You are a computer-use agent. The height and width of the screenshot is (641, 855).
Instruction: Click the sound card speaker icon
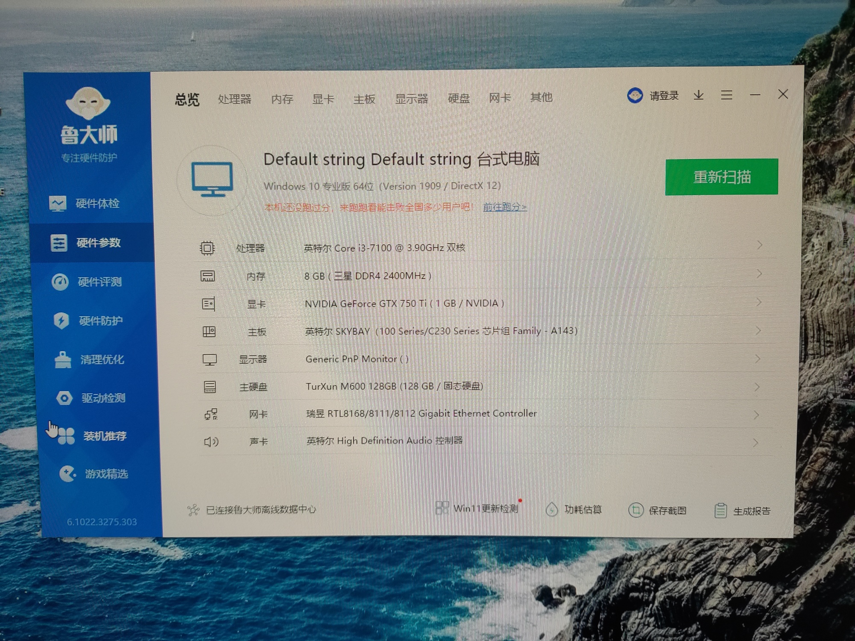(211, 441)
